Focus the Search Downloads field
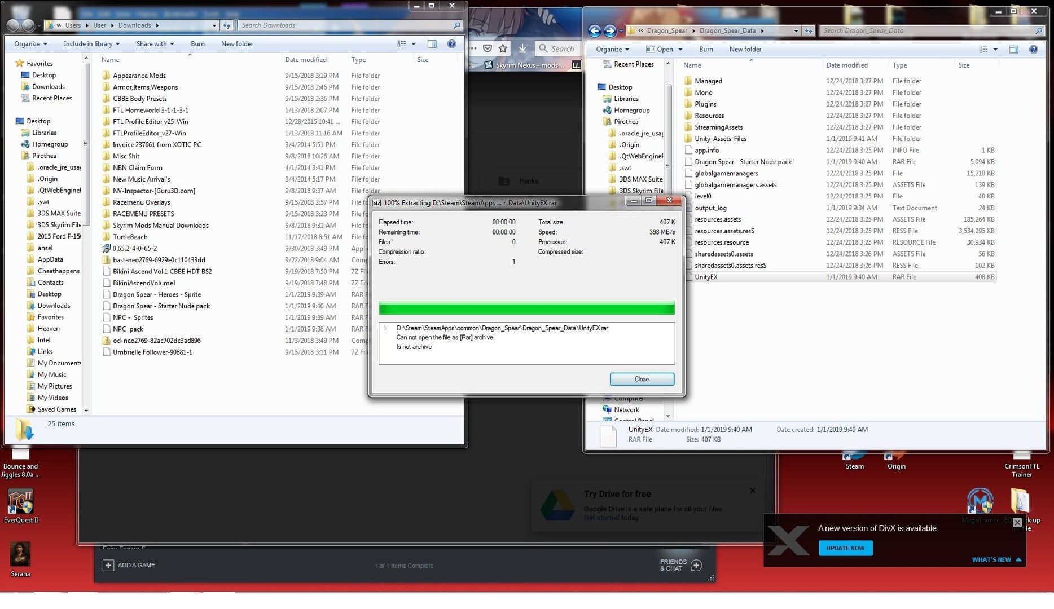 tap(350, 25)
